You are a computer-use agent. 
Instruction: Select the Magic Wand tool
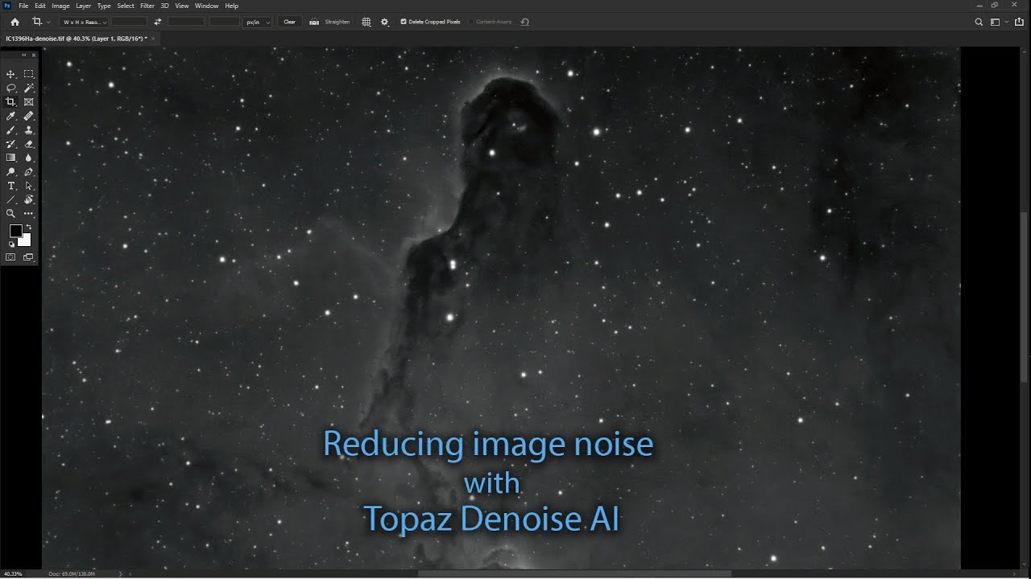29,88
